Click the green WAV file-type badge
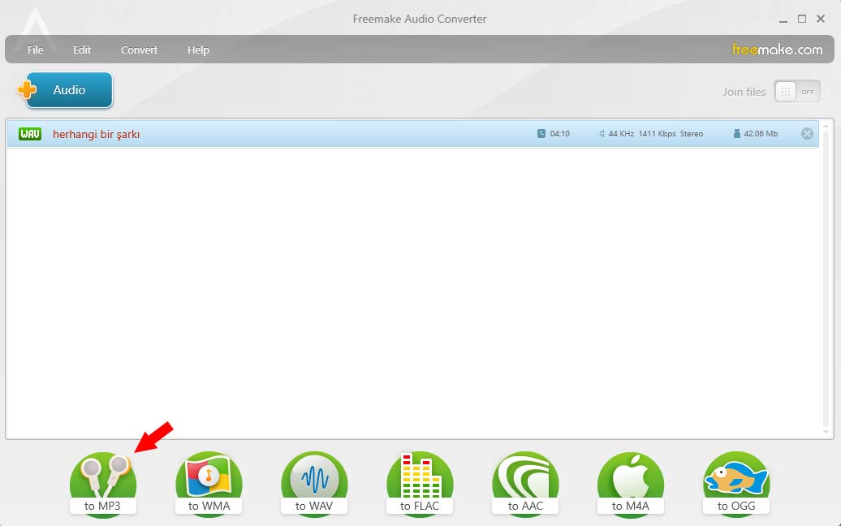841x526 pixels. click(30, 134)
